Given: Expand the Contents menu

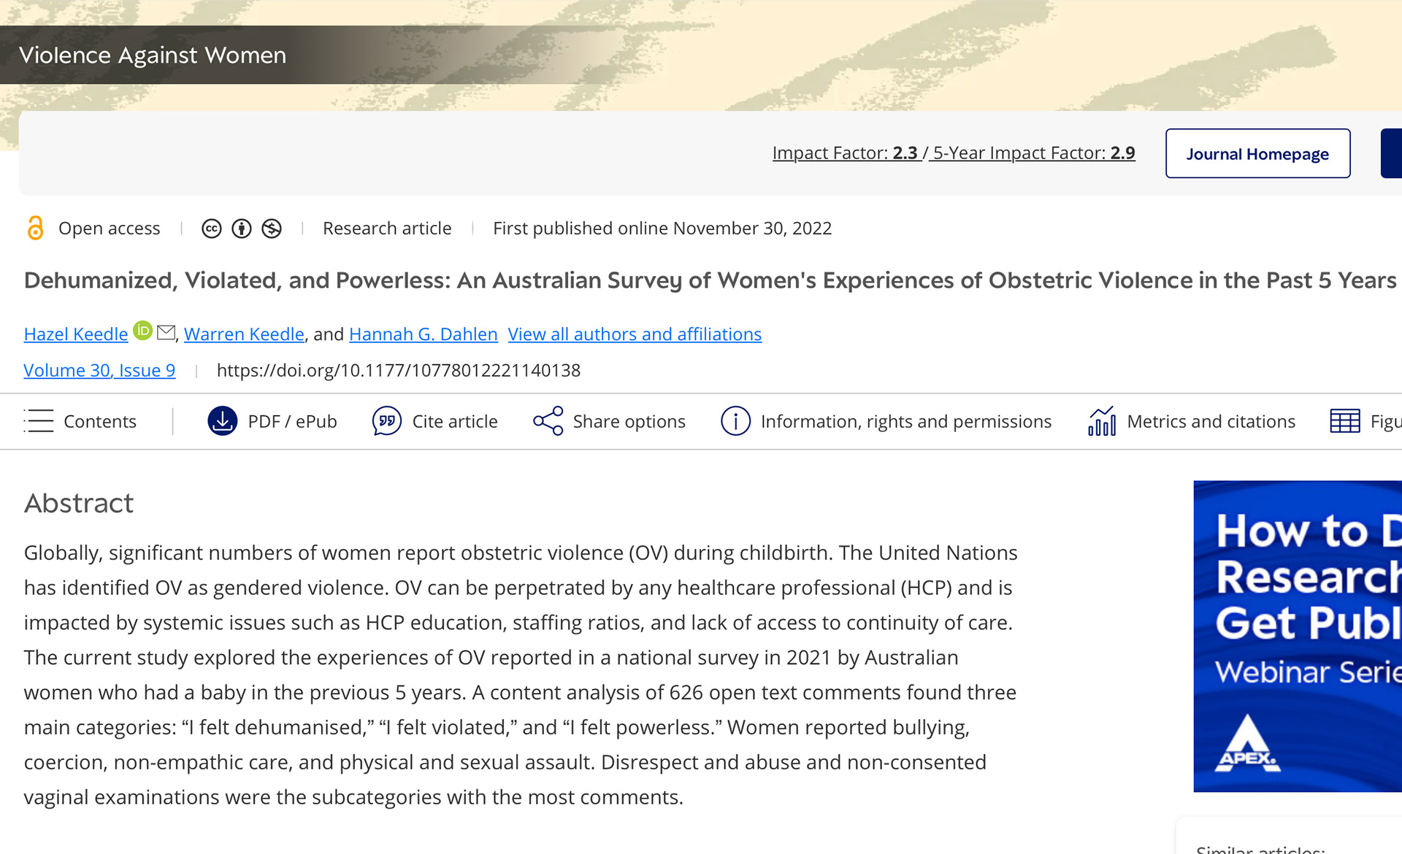Looking at the screenshot, I should [80, 421].
